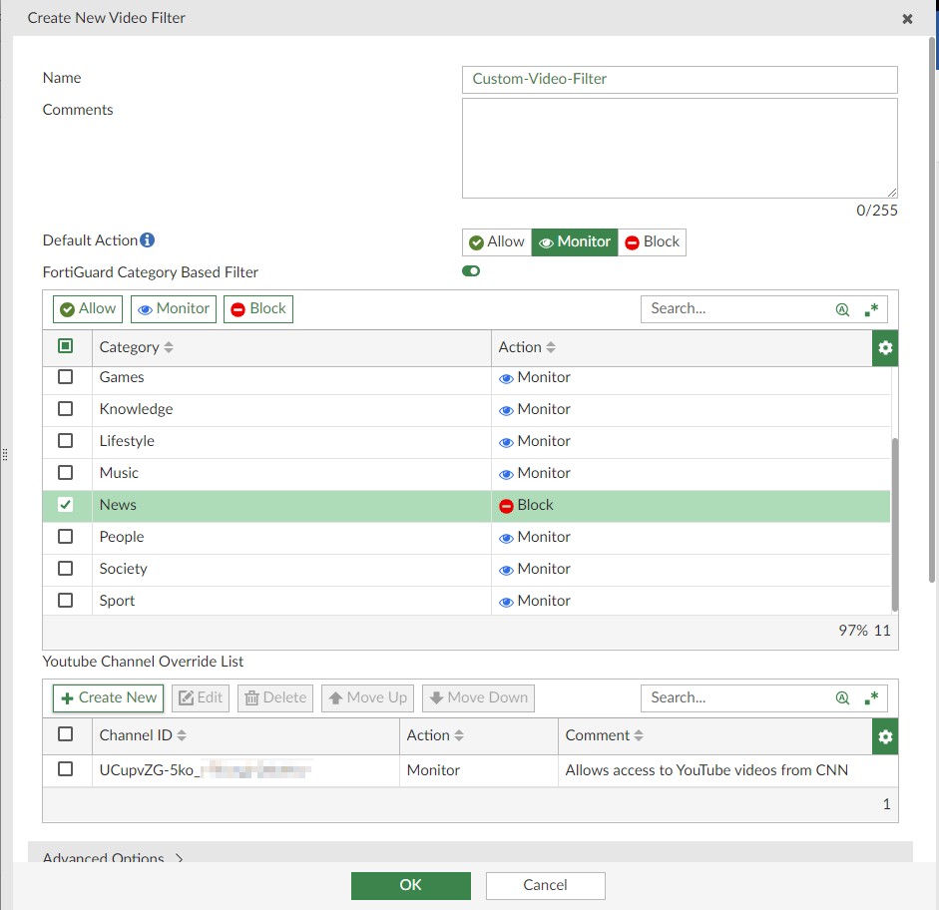Screen dimensions: 939x910
Task: Click the Name input field
Action: [x=680, y=80]
